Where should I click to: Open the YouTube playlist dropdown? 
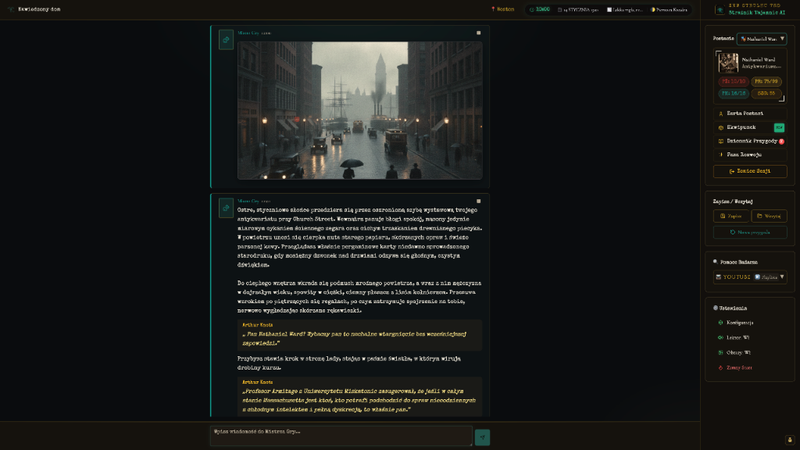click(750, 277)
